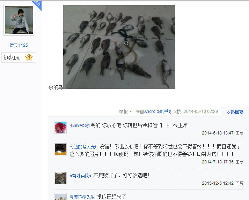Open 海边的紫贝壳5 username link
This screenshot has height=200, width=249.
(83, 147)
